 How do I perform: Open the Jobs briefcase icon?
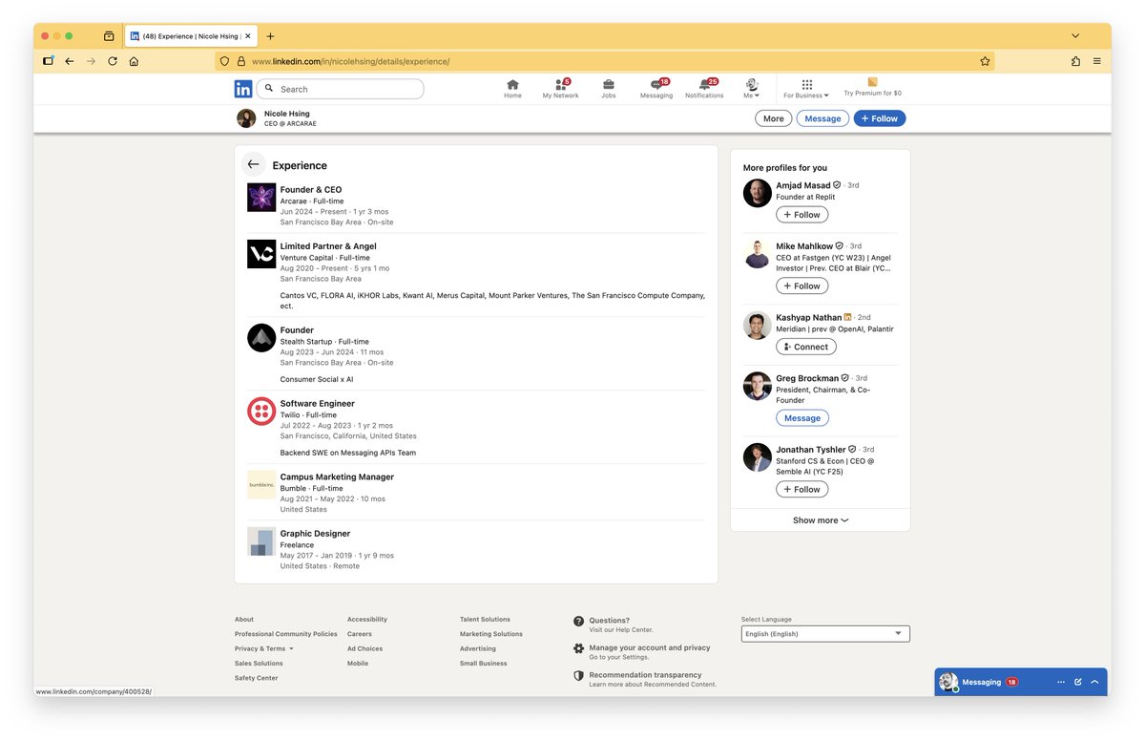point(609,89)
